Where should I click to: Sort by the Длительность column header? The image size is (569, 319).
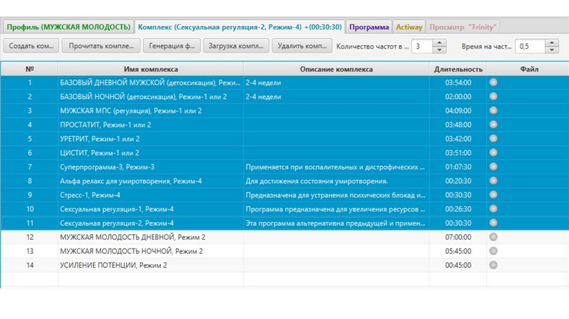(458, 69)
